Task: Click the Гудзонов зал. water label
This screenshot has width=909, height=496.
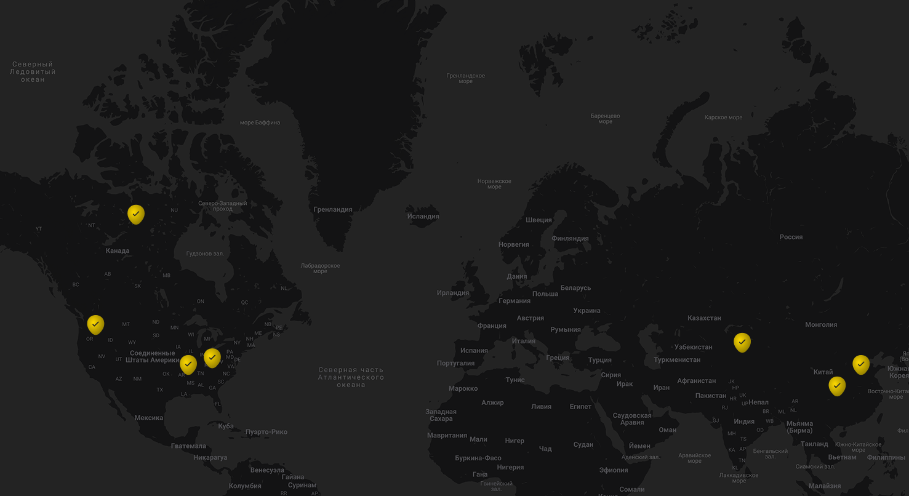Action: [205, 254]
